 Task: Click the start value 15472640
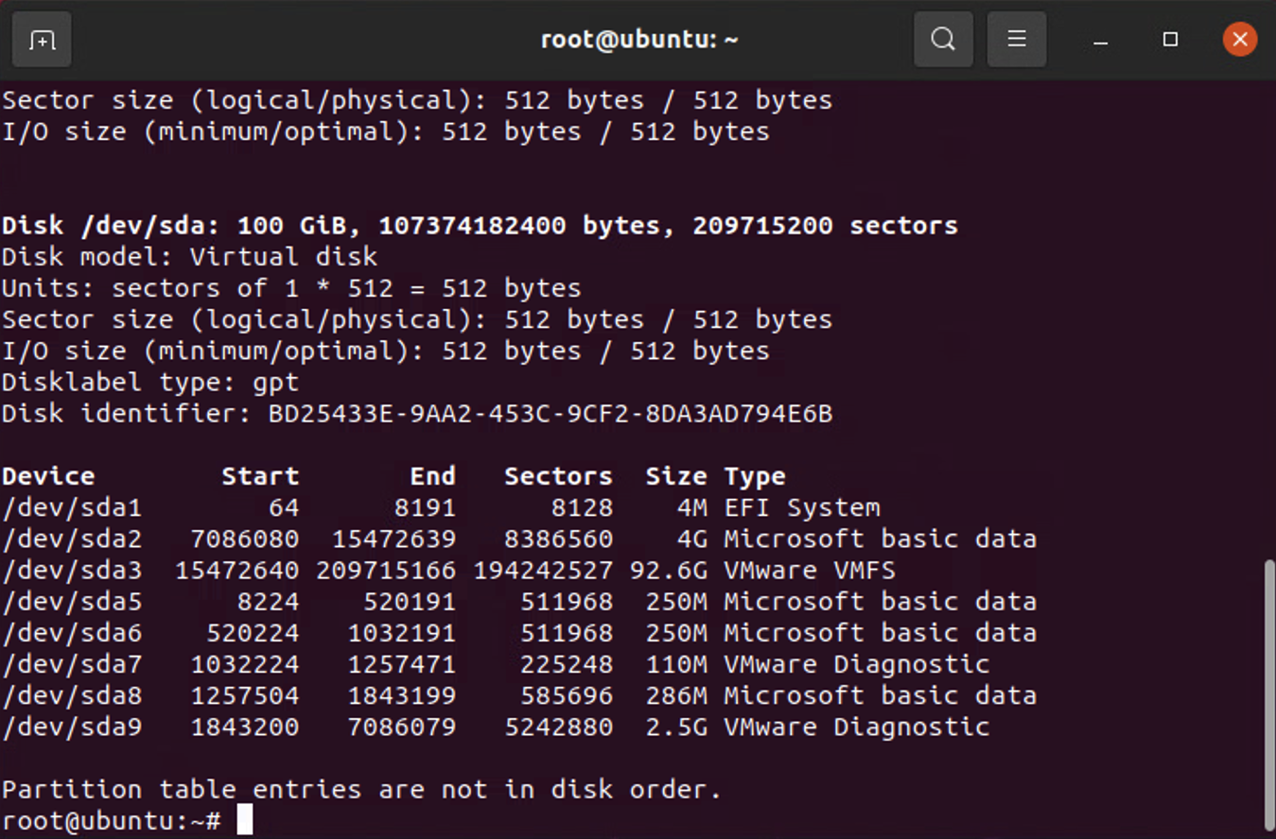pyautogui.click(x=236, y=570)
